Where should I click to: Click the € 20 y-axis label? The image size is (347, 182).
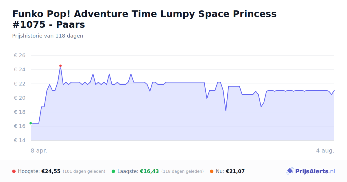(x=20, y=98)
